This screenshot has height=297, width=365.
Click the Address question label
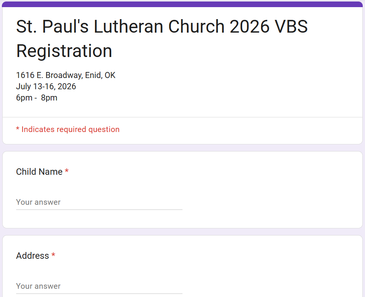pyautogui.click(x=33, y=256)
